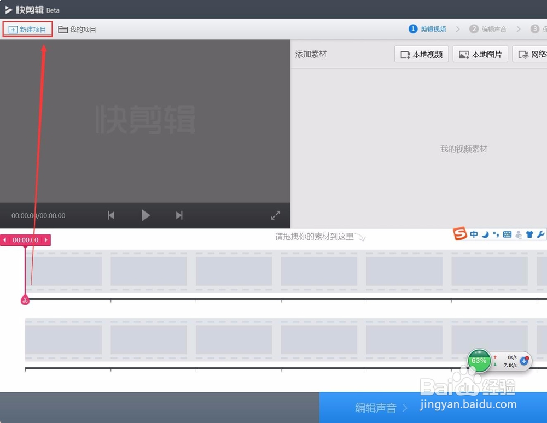Toggle Sogou night mode moon icon
The image size is (547, 423).
pyautogui.click(x=486, y=234)
